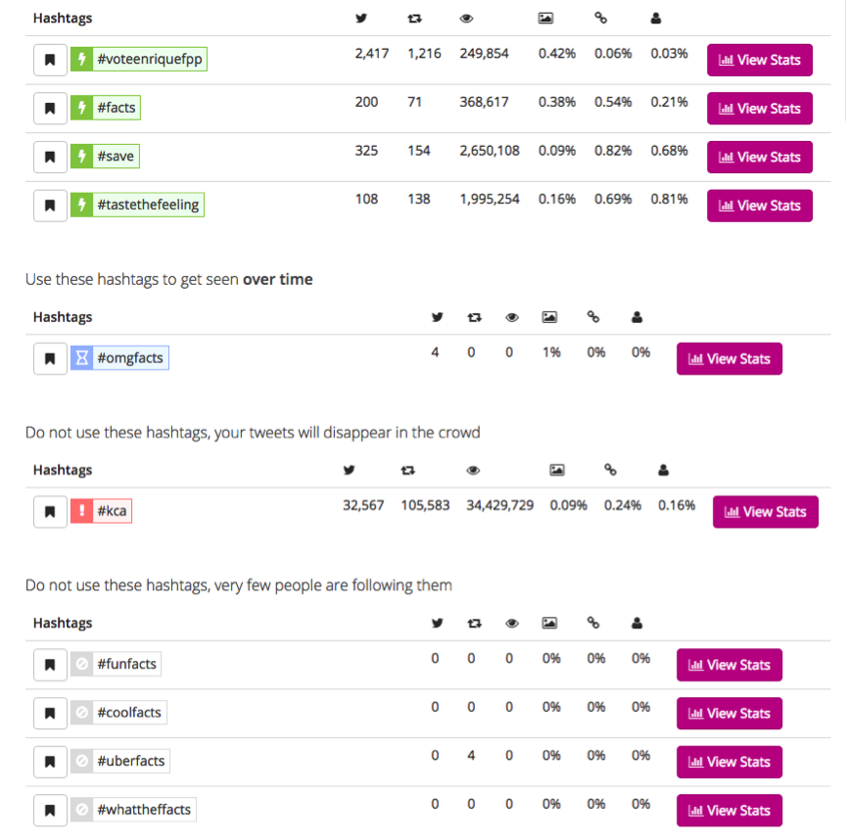
Task: Click the #facts hashtag tag
Action: point(117,108)
